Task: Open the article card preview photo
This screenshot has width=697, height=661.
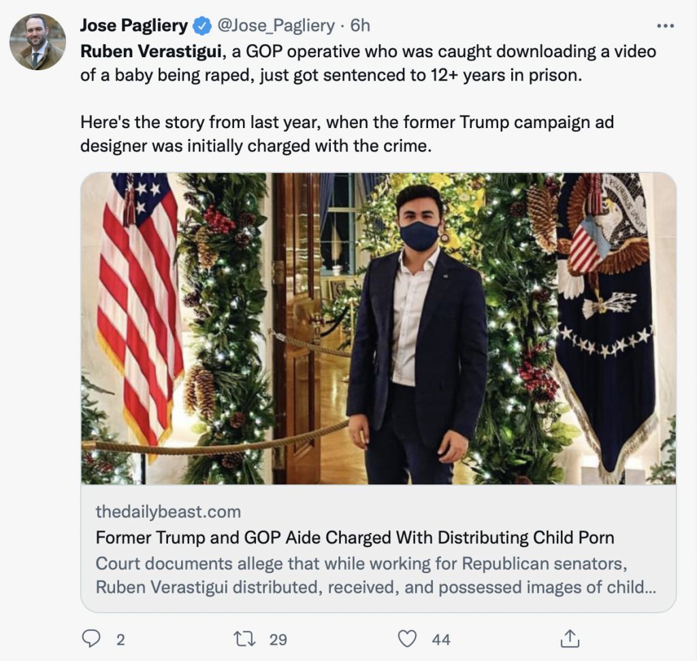Action: point(378,328)
